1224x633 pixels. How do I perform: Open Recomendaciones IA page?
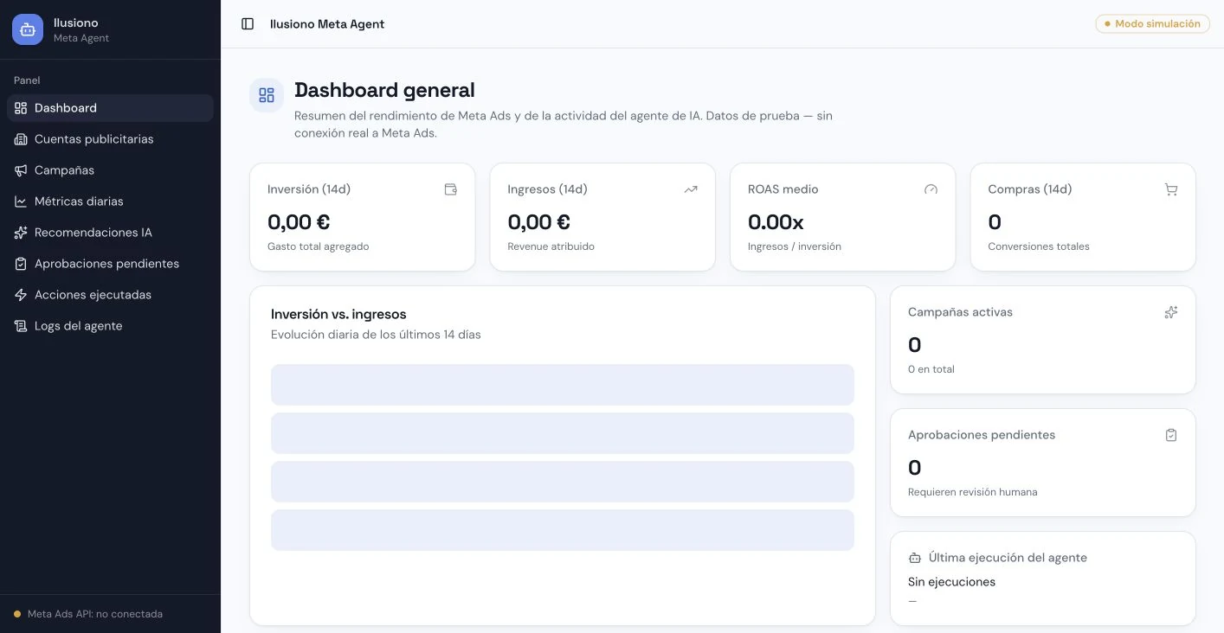pyautogui.click(x=110, y=233)
